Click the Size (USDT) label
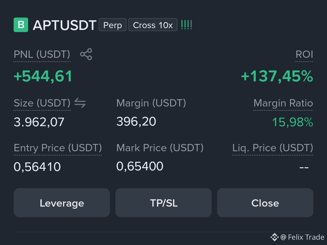 42,103
